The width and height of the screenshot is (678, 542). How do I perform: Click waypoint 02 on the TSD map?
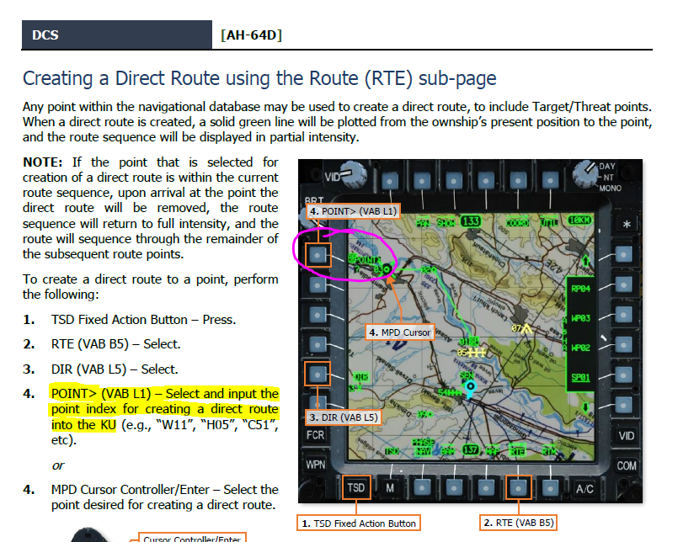click(x=429, y=270)
